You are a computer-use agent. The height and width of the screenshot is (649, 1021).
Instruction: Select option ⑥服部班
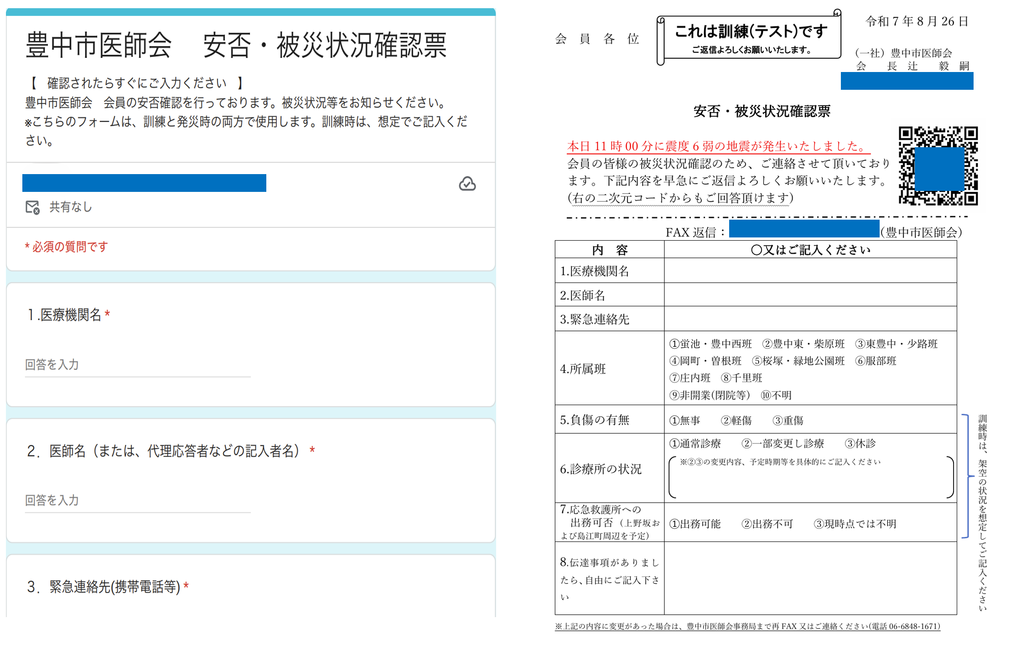(x=876, y=361)
